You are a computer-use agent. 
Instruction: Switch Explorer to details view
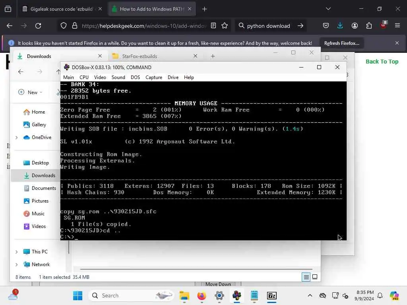pyautogui.click(x=306, y=277)
